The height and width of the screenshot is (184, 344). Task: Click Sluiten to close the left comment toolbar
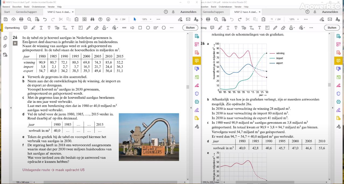pos(190,28)
